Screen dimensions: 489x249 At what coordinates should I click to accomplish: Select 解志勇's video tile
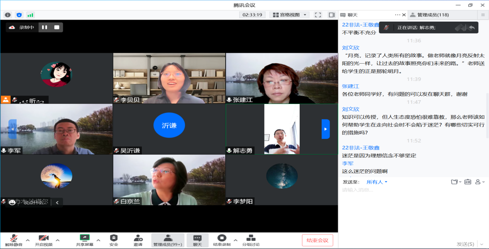click(x=282, y=129)
